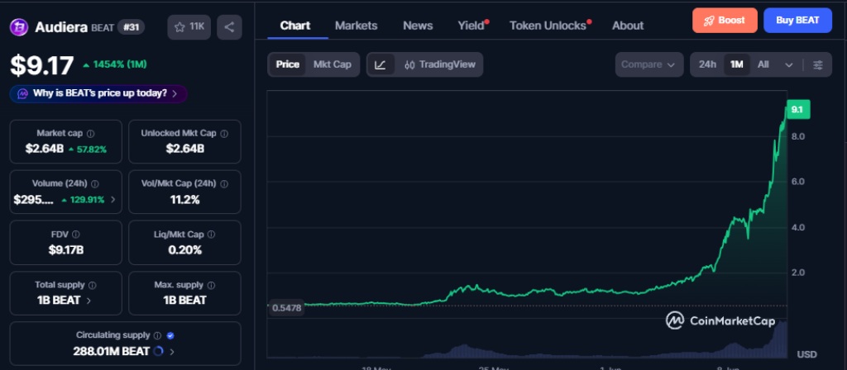This screenshot has width=847, height=370.
Task: Click the Max. supply info icon
Action: tap(211, 285)
